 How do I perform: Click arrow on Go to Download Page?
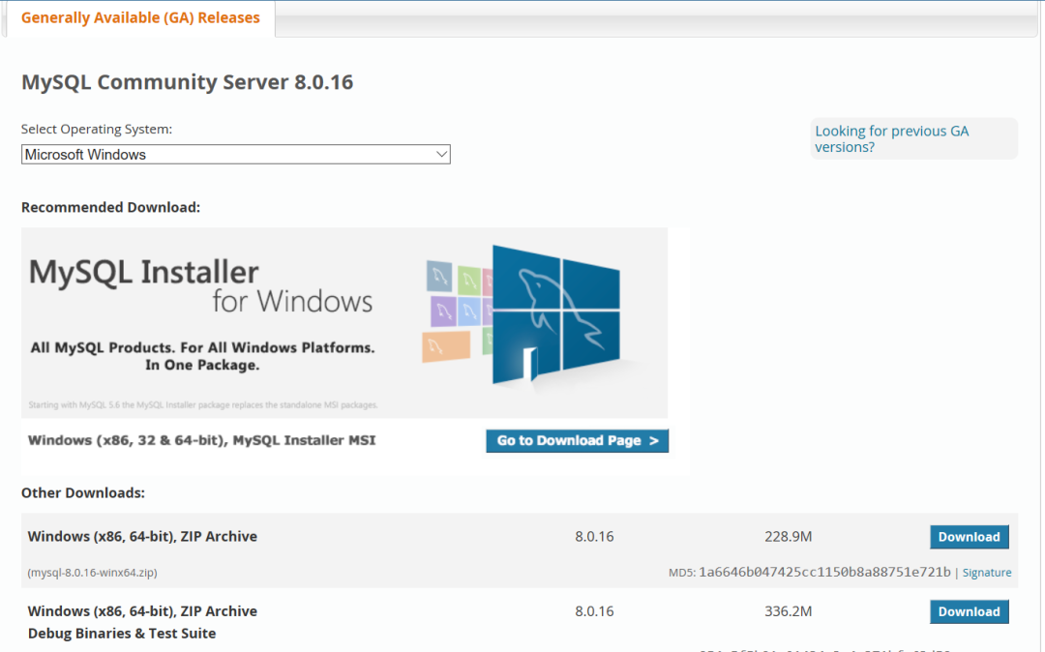[654, 441]
